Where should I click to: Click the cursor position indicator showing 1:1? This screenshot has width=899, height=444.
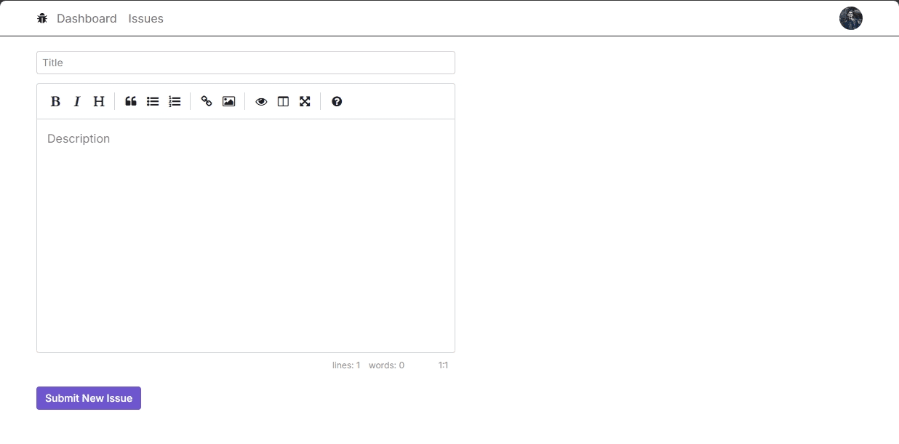444,365
